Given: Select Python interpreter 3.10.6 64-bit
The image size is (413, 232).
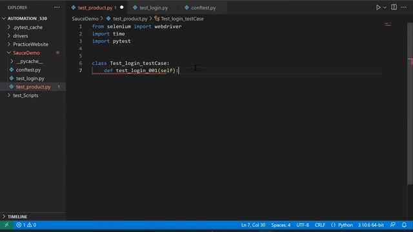Looking at the screenshot, I should click(370, 225).
